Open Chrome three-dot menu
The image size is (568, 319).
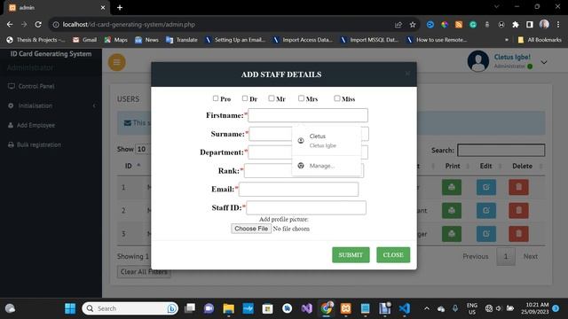[558, 25]
